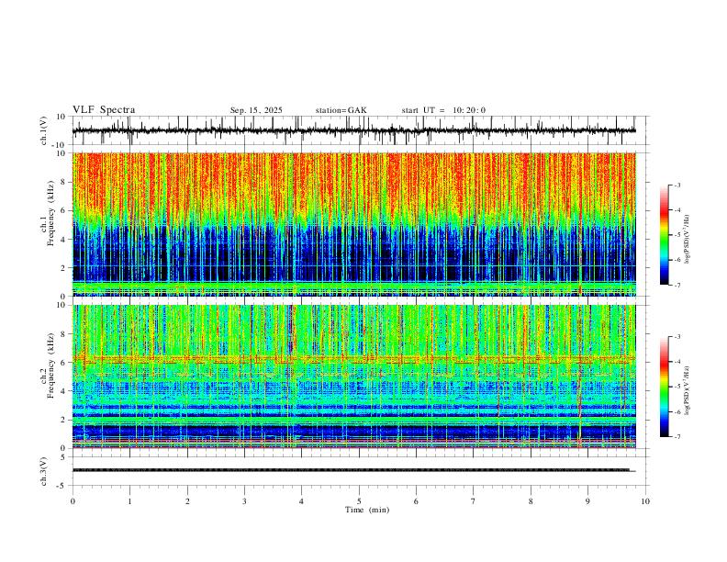Viewport: 727px width, 562px height.
Task: Click time axis tick label "5"
Action: pyautogui.click(x=359, y=501)
